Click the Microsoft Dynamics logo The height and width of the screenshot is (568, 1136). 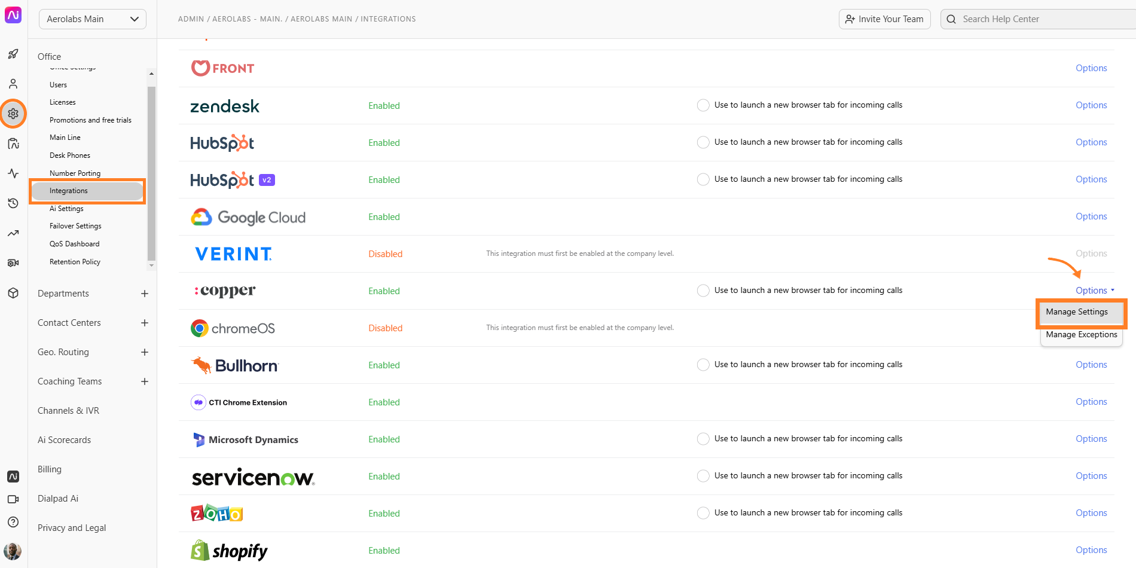[245, 439]
